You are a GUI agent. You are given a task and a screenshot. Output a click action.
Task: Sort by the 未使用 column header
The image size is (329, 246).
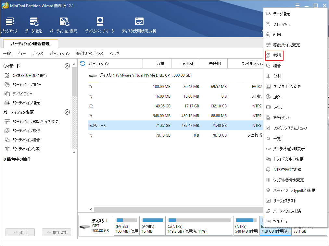[x=214, y=64]
